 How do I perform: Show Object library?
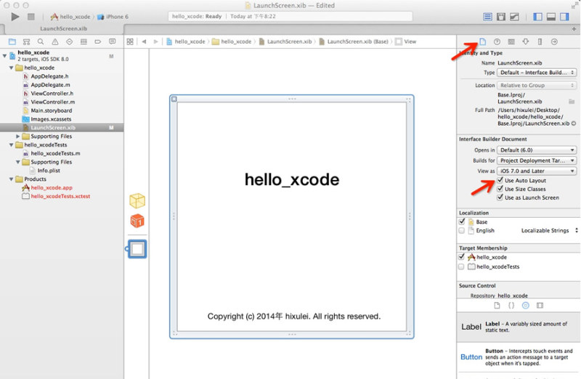pos(525,305)
